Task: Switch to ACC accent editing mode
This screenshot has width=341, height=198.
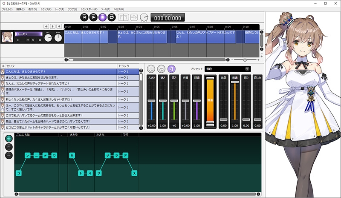Action: (9, 139)
